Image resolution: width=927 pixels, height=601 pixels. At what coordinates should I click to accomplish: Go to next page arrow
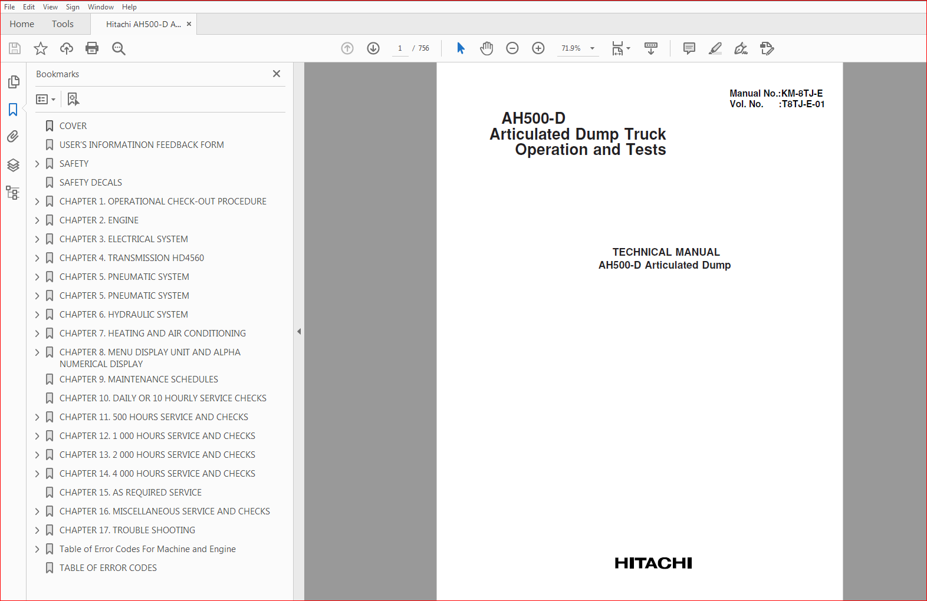pos(373,48)
